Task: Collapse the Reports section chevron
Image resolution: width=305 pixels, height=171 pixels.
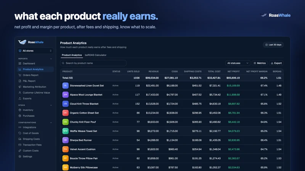Action: coord(51,59)
